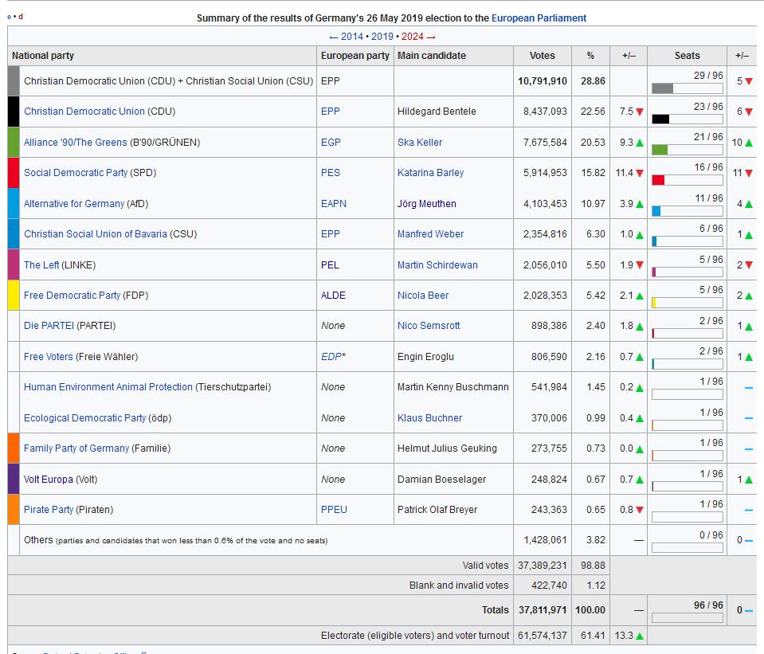Open EPP link in the CSU row
The width and height of the screenshot is (764, 654).
click(331, 234)
